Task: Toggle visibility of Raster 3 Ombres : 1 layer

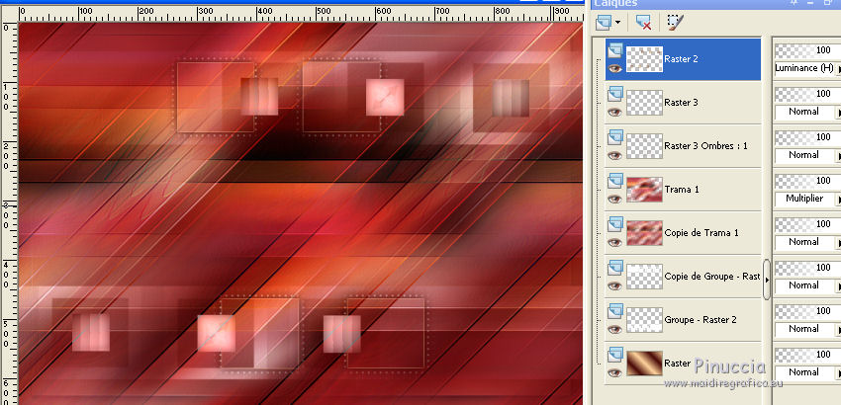Action: [x=615, y=155]
